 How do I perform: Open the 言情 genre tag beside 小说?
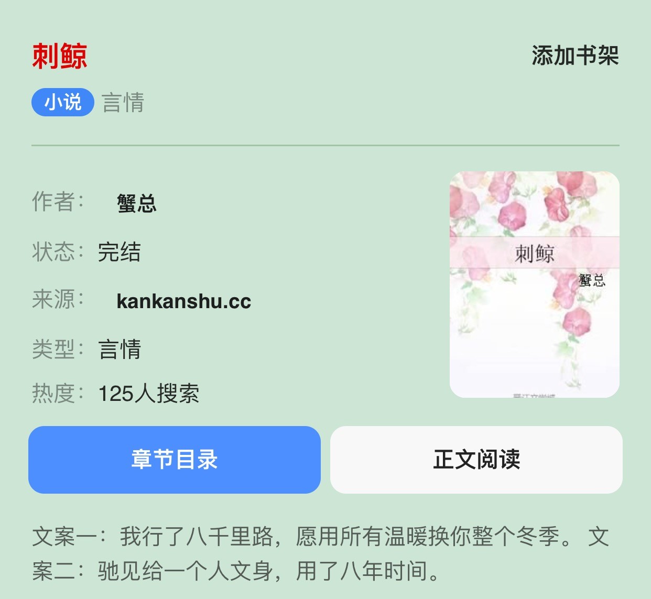click(x=123, y=102)
